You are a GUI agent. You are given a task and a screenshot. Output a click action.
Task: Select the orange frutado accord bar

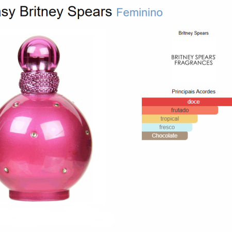pyautogui.click(x=180, y=110)
